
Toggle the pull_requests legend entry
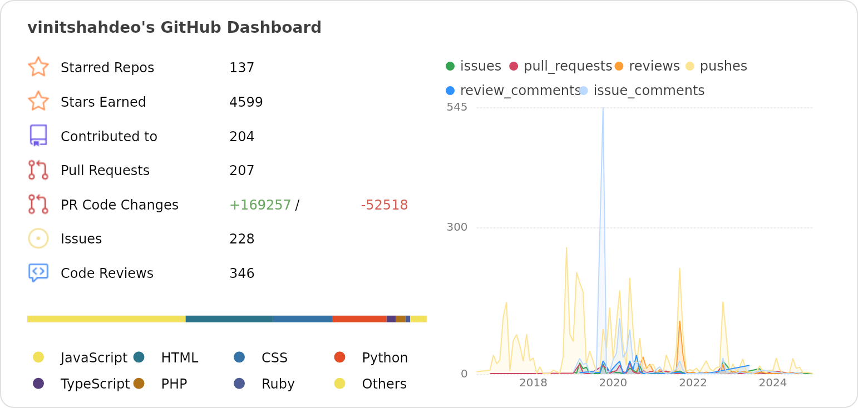click(560, 66)
